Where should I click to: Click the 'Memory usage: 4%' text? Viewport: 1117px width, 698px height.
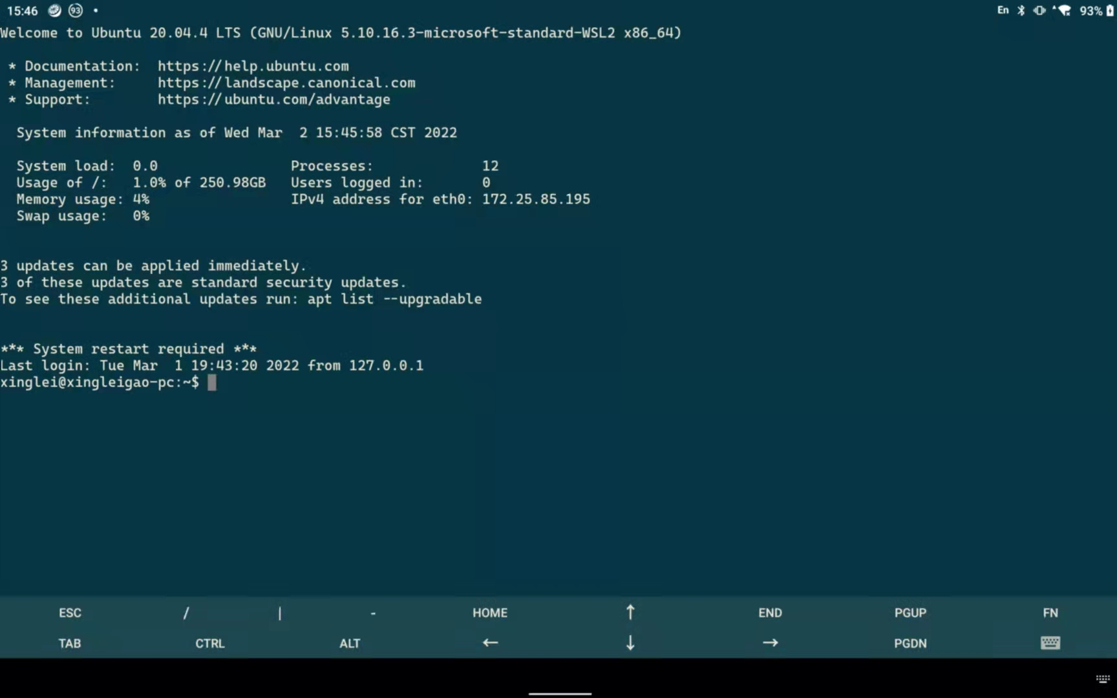click(x=83, y=199)
